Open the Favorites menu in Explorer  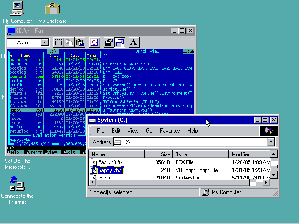[x=169, y=131]
